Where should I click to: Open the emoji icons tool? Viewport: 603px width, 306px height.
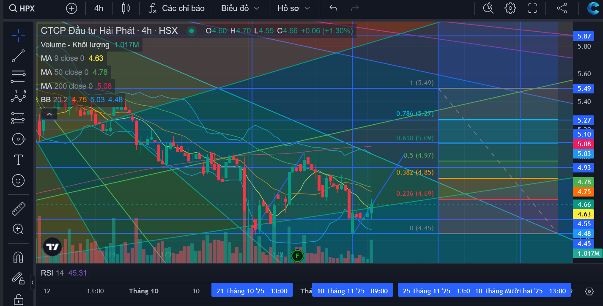tap(18, 180)
